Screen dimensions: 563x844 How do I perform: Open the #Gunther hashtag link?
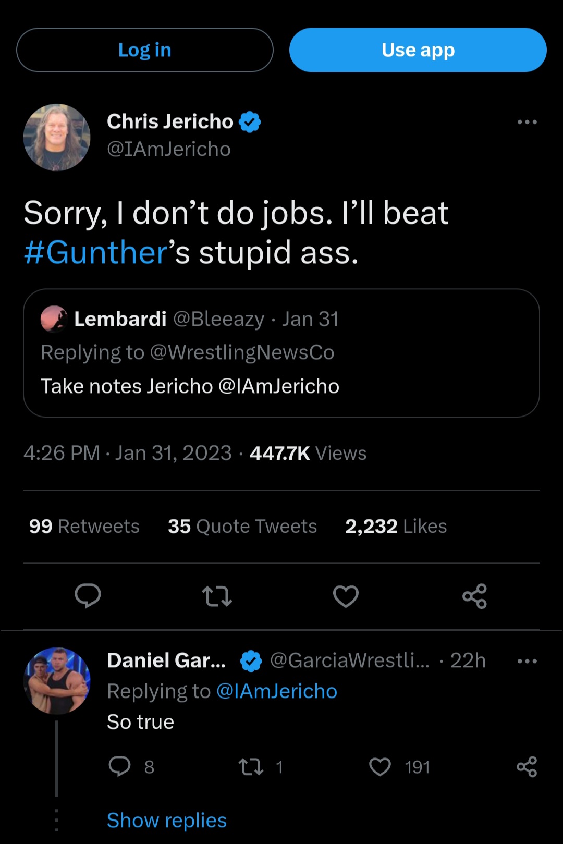[95, 253]
